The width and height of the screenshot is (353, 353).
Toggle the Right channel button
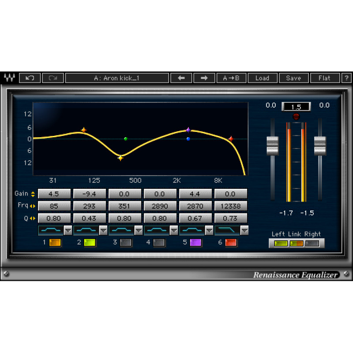pos(312,244)
